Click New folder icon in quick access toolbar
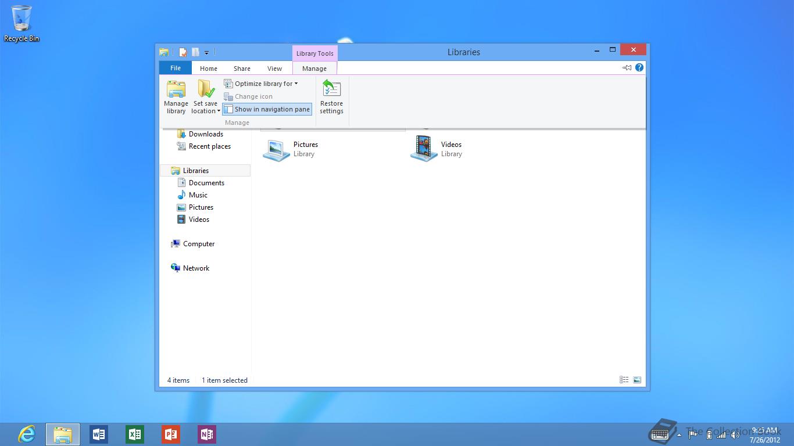Viewport: 794px width, 446px height. [195, 52]
